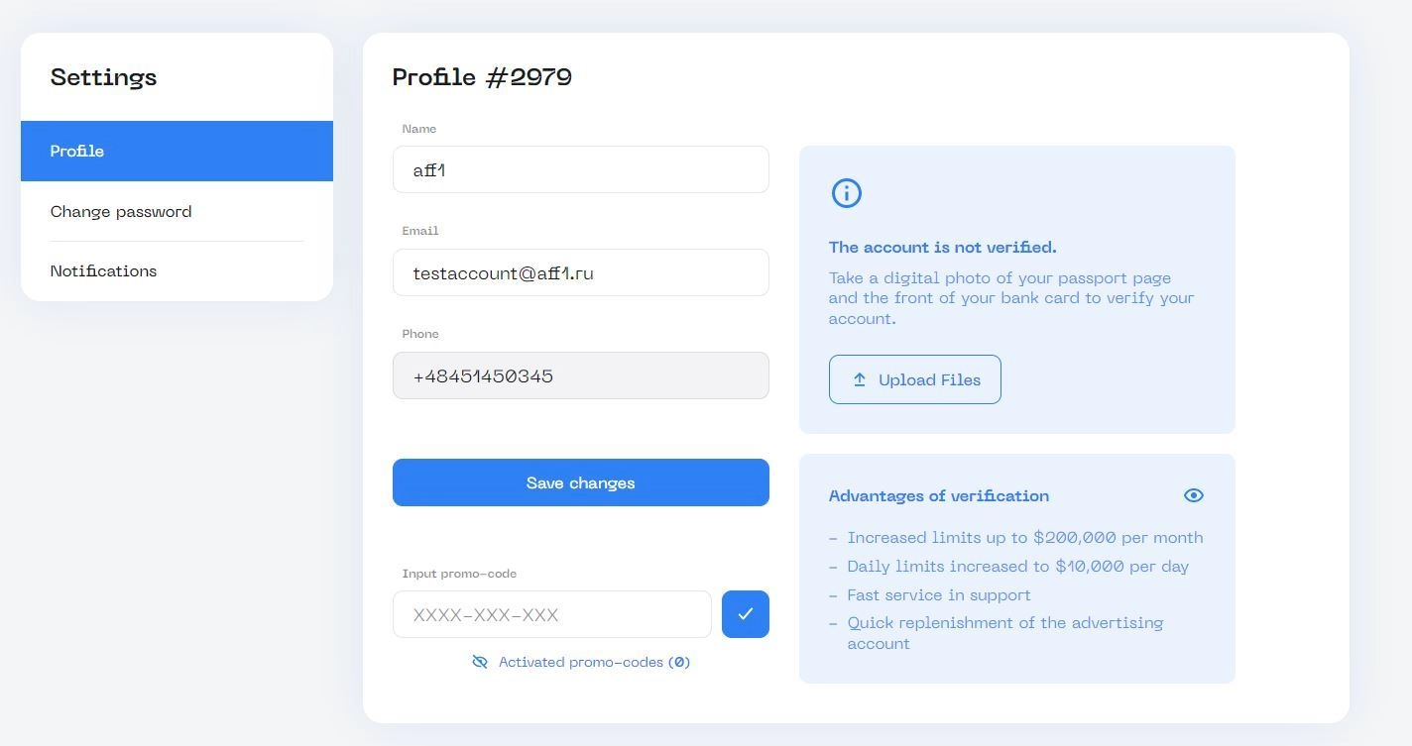Click the promo-code XXXX-XXX-XXX input
This screenshot has width=1412, height=746.
tap(551, 614)
